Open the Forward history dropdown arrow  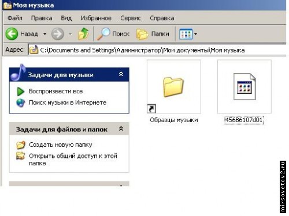click(x=71, y=34)
